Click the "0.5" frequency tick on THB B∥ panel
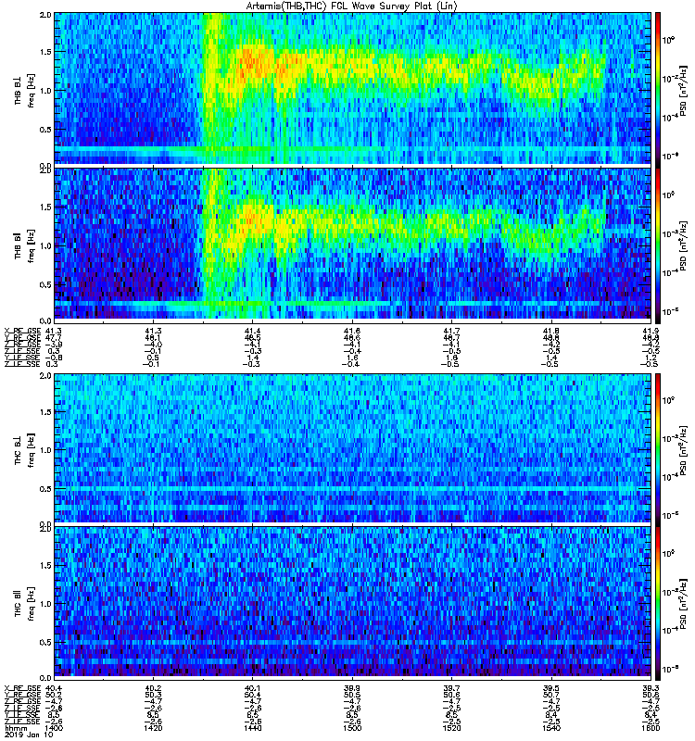 click(45, 284)
